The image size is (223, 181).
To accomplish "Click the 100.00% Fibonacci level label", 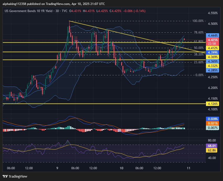I will click(198, 21).
